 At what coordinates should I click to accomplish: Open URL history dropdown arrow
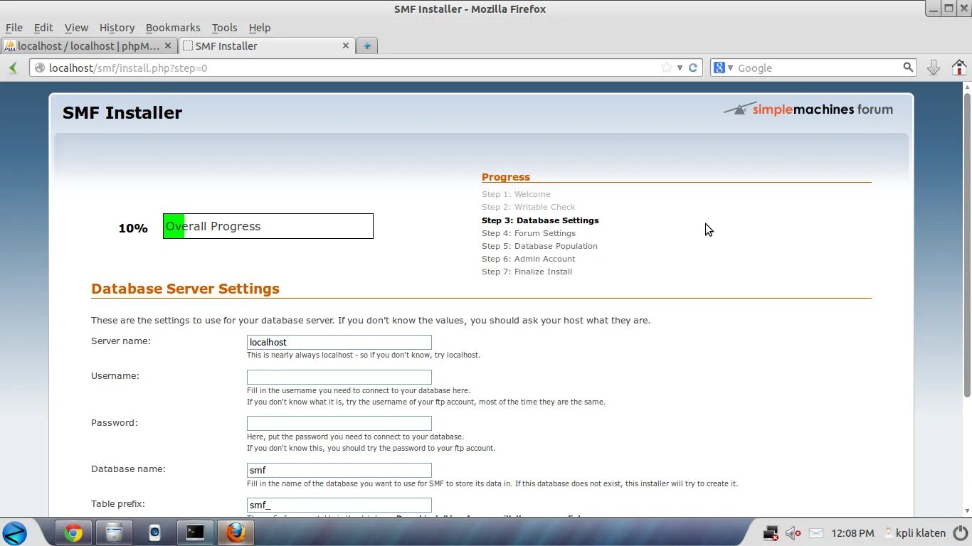click(680, 68)
